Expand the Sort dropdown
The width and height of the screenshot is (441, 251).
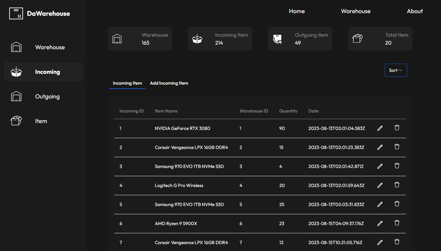click(396, 70)
